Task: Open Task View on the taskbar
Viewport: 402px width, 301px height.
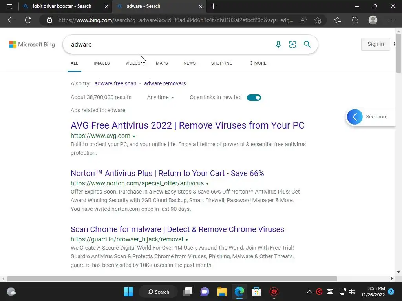Action: pyautogui.click(x=188, y=292)
